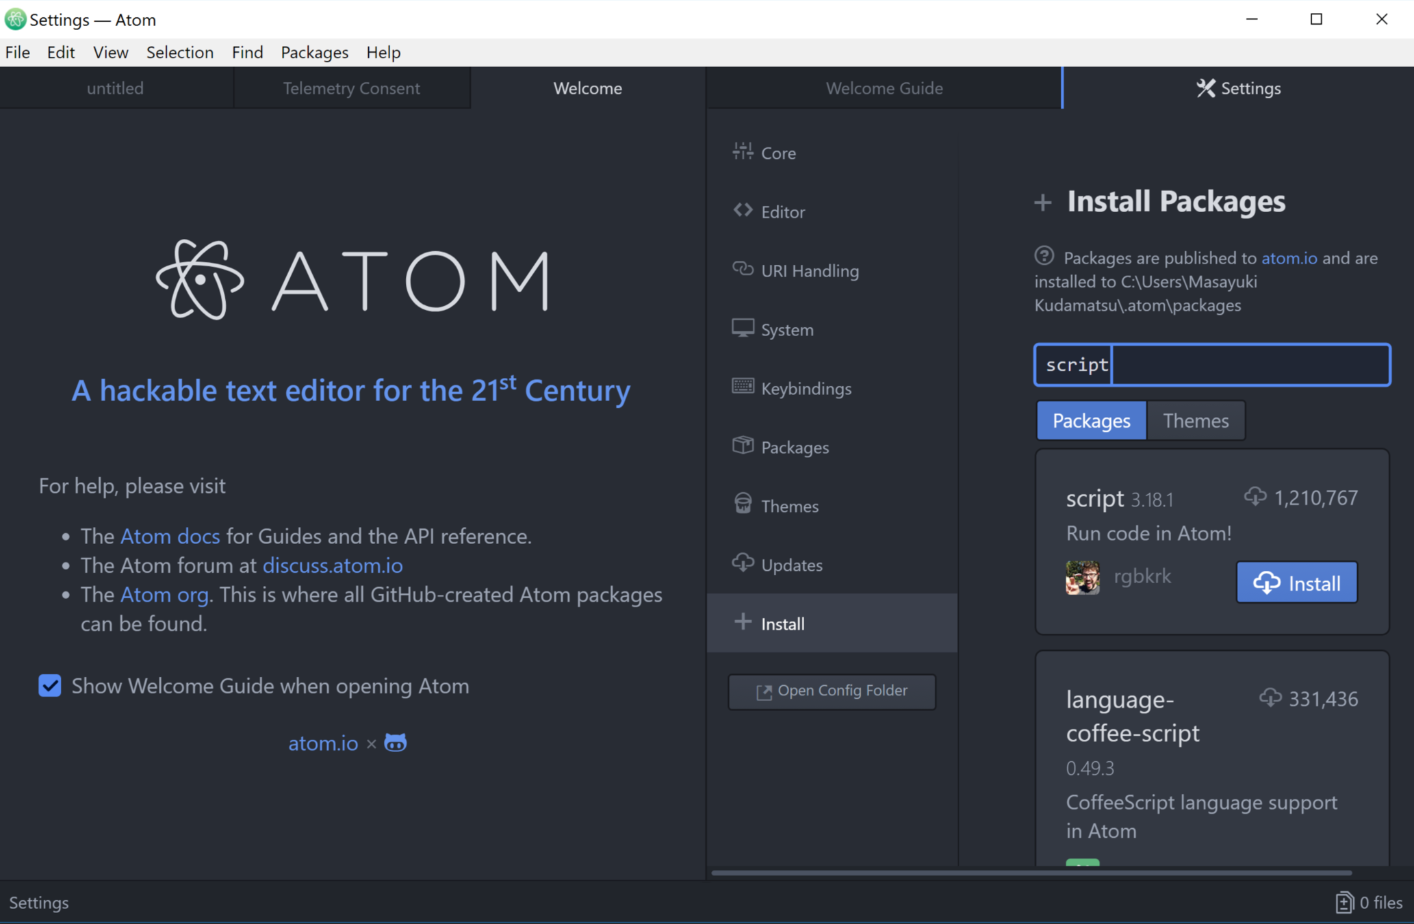Click the System monitor icon
The width and height of the screenshot is (1414, 924).
[743, 329]
